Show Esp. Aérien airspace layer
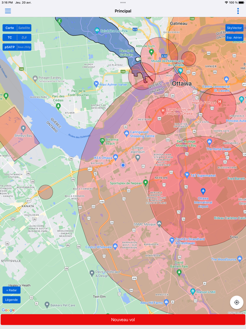Screen dimensions: 246x329 [234, 38]
